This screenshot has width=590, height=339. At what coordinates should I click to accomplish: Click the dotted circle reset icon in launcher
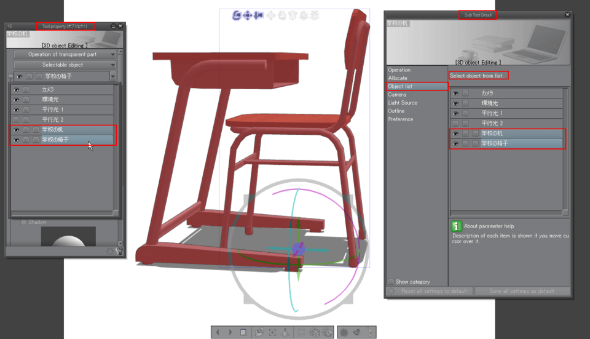tap(302, 332)
